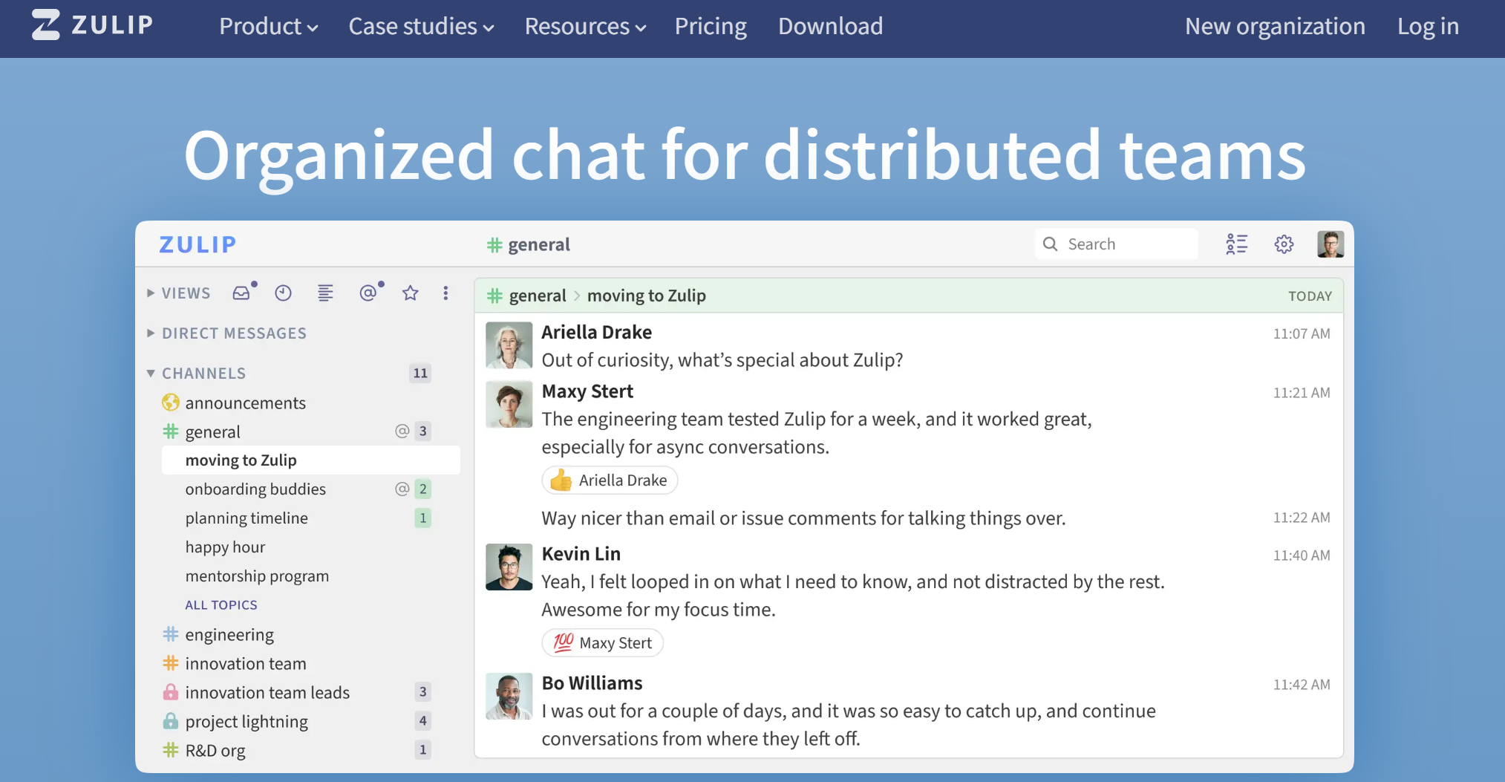
Task: Open the mentions @ icon in views
Action: pyautogui.click(x=369, y=293)
